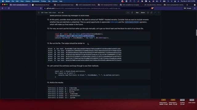Bookmark this page icon in address bar
197x110 pixels.
41,8
